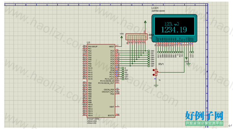Screen dimensions: 233x129
Task: Click the PC13_RTC pin label
Action: click(109, 79)
